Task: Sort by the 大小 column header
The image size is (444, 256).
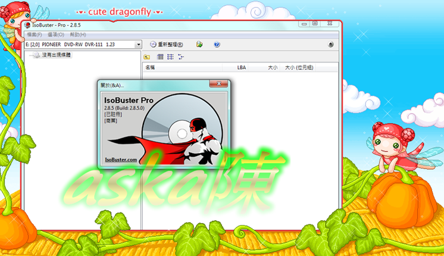Action: tap(264, 67)
